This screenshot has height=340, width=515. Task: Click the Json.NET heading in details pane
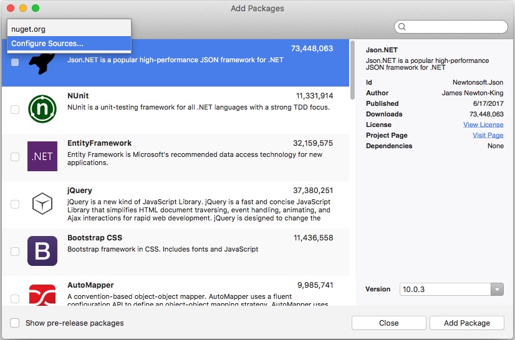382,50
